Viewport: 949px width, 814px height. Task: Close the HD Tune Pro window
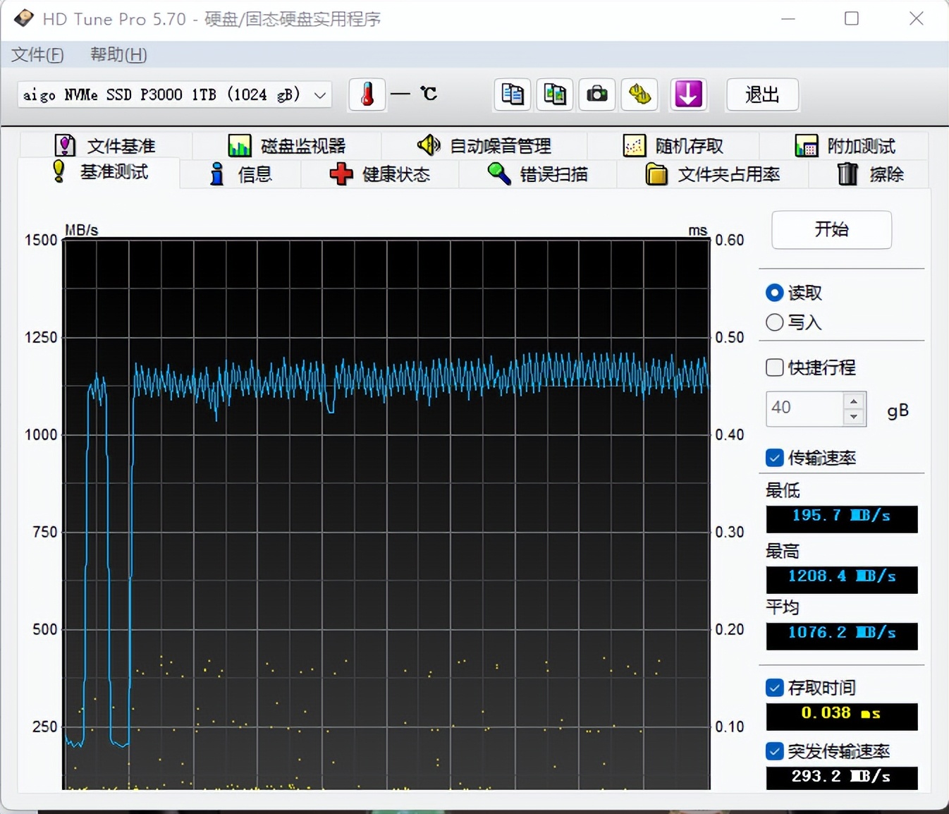916,18
